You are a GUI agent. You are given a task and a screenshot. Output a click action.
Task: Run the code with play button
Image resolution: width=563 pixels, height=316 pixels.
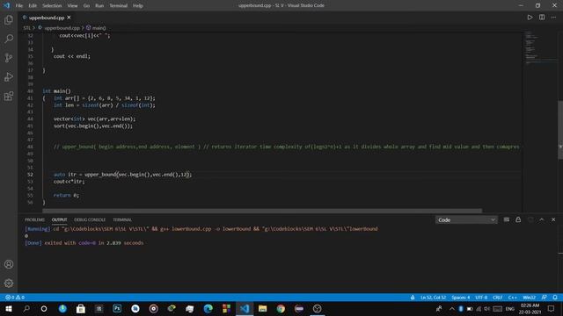(530, 18)
